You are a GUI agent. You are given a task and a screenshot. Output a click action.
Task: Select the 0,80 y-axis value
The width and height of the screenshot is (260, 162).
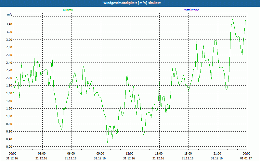coord(9,124)
